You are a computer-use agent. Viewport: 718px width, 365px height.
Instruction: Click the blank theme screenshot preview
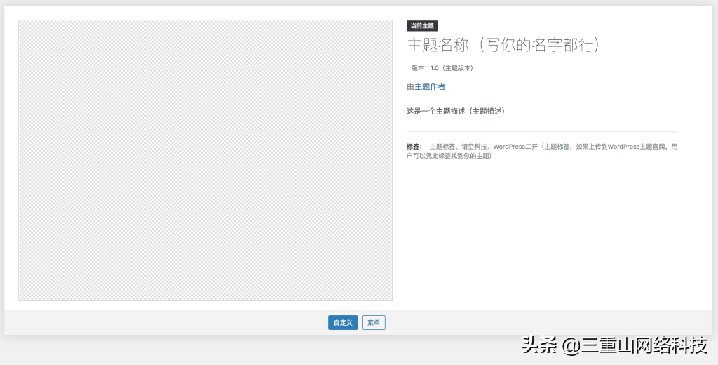pos(205,161)
